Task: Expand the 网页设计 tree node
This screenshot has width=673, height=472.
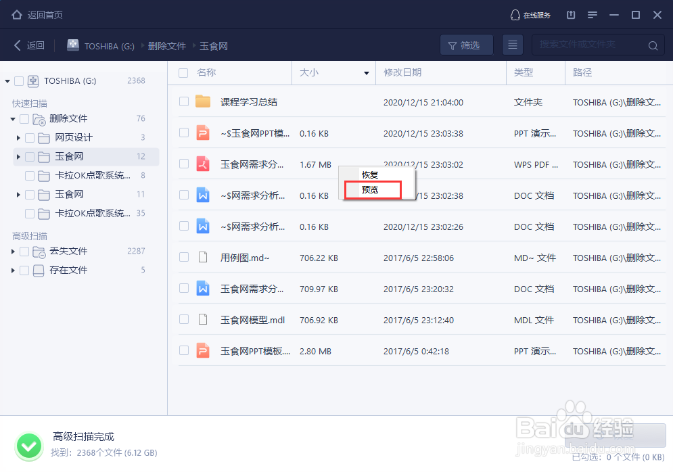Action: (x=18, y=138)
